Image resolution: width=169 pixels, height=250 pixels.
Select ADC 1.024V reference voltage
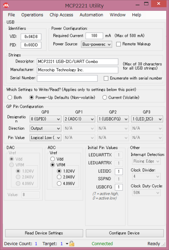click(x=59, y=171)
